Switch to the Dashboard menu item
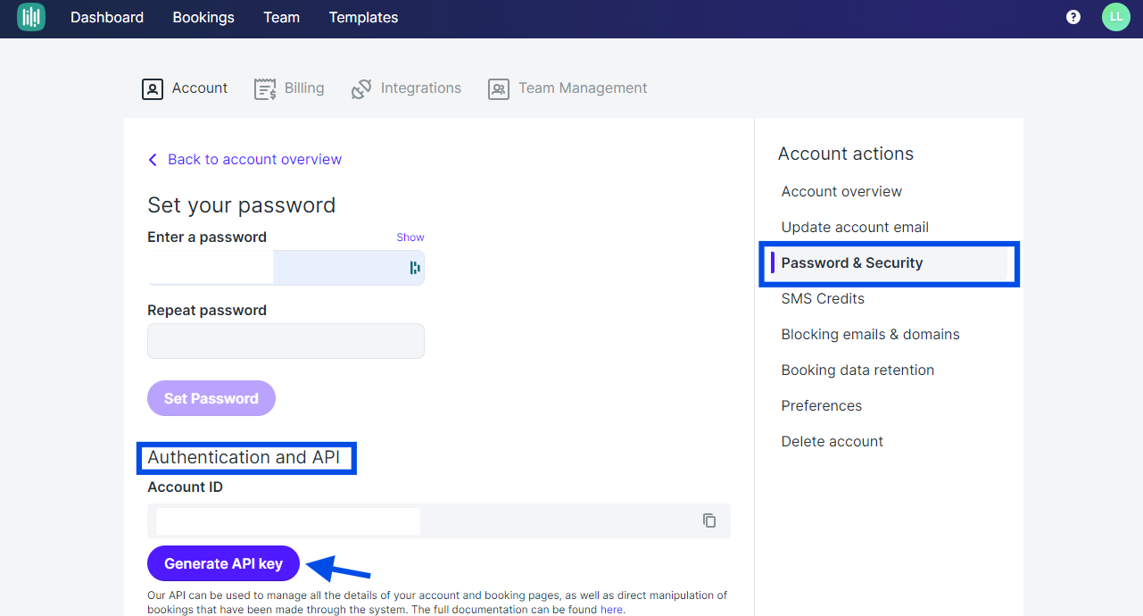1143x616 pixels. click(x=106, y=17)
